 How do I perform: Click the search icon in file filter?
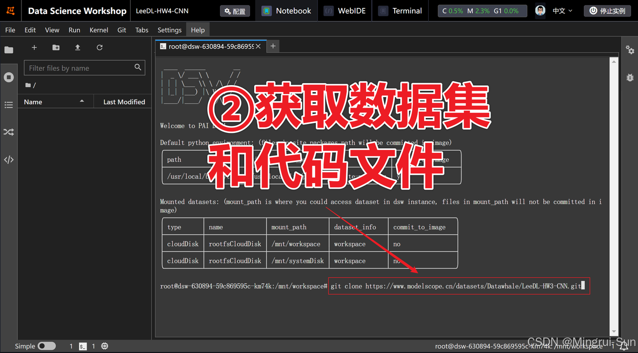[138, 67]
